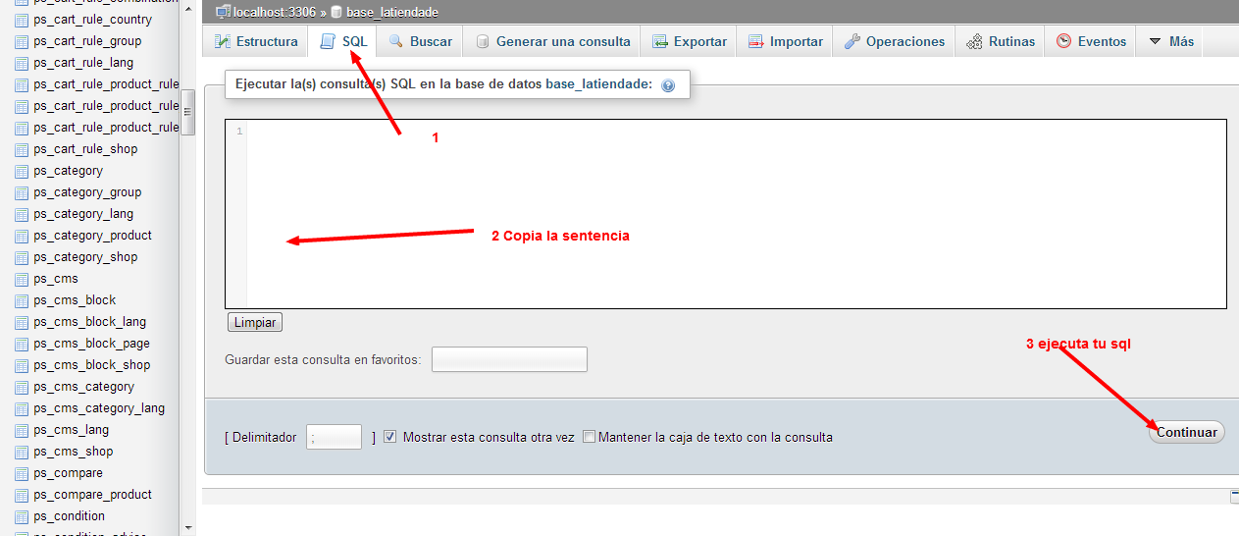Enable 'Mantener la caja de texto' checkbox

pos(590,437)
